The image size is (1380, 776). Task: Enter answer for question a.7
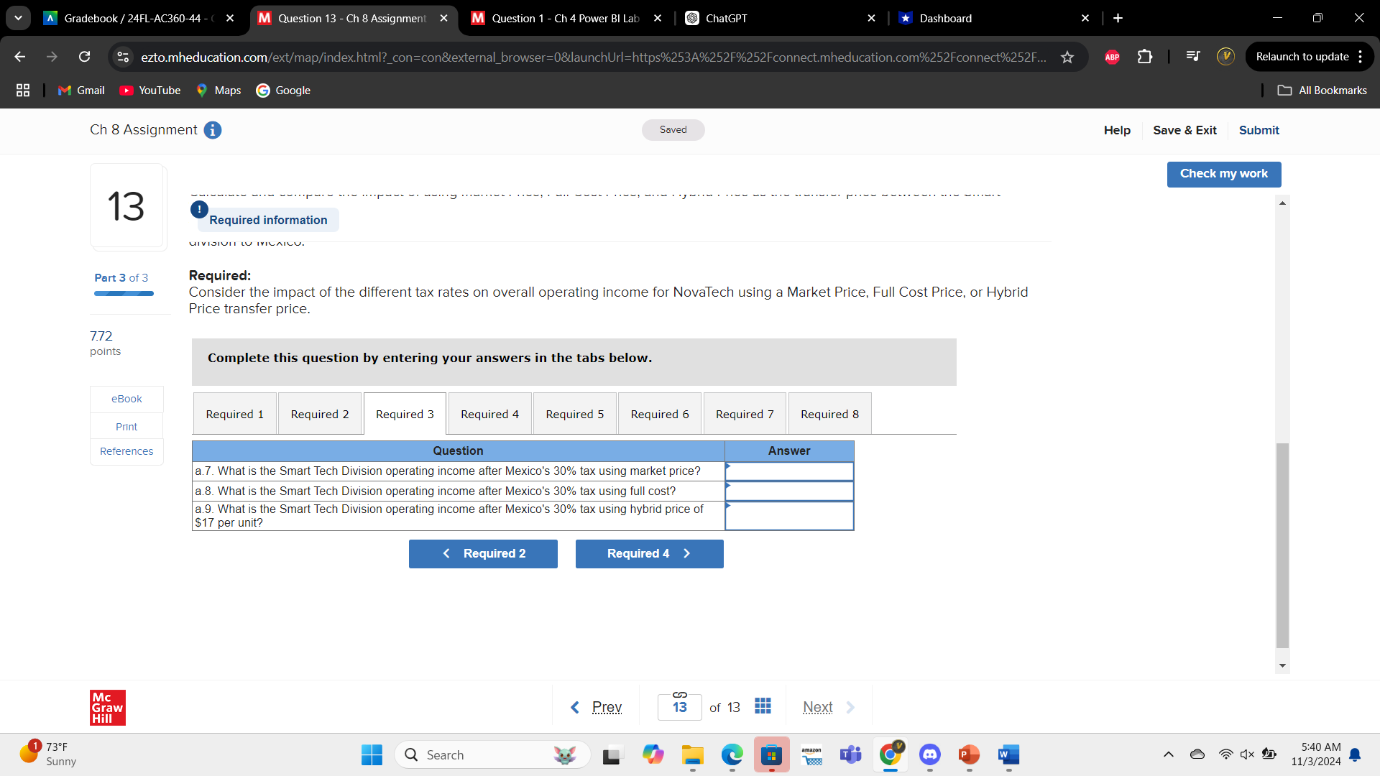click(x=788, y=471)
